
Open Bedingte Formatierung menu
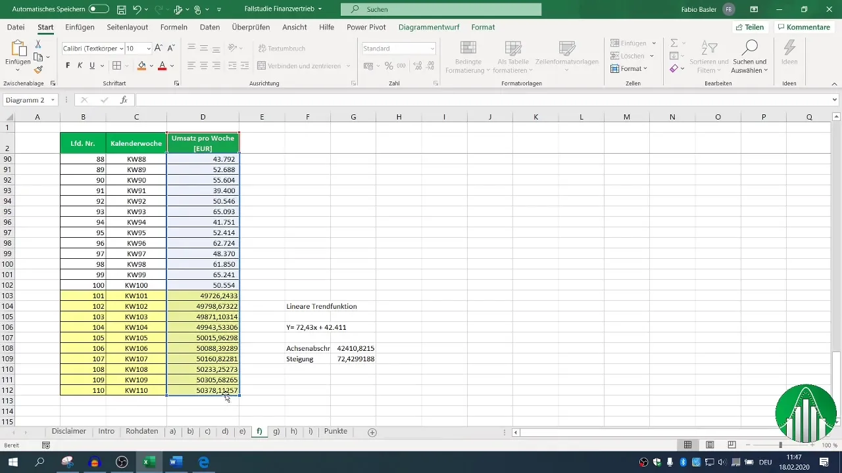(468, 58)
